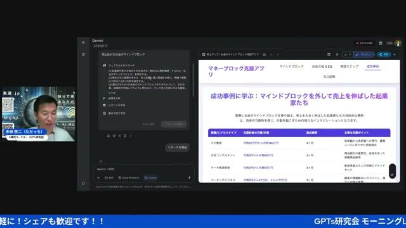
Task: Click the blue 共有 share button
Action: point(384,54)
